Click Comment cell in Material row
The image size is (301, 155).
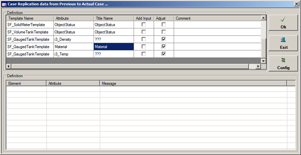click(217, 47)
